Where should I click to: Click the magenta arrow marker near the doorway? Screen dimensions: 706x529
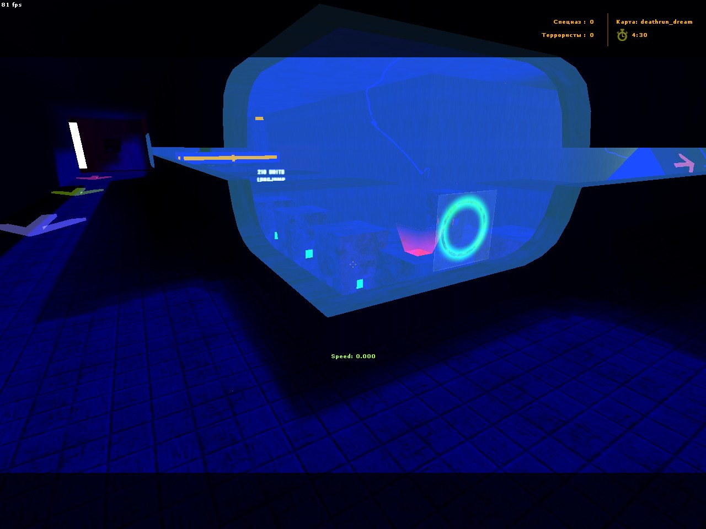click(x=94, y=178)
